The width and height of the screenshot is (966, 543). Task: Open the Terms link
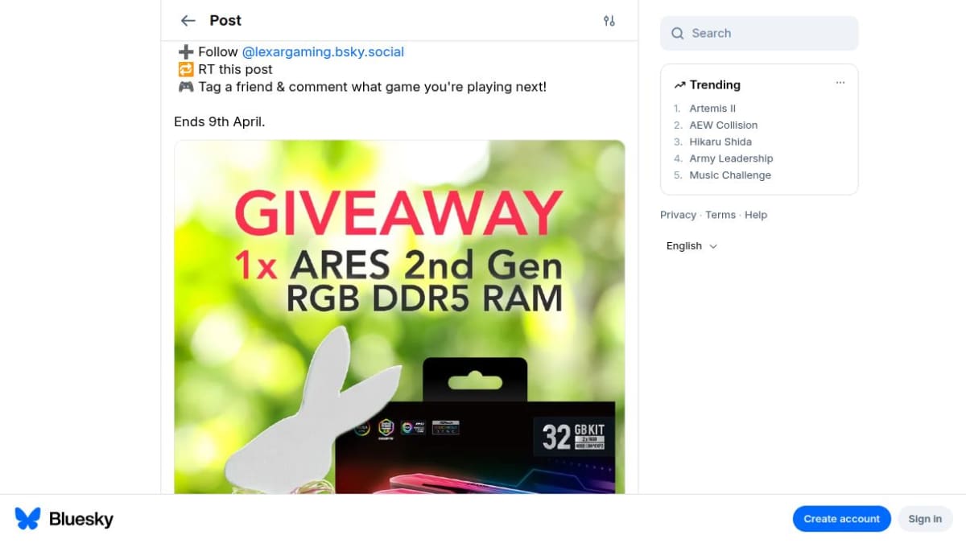point(720,215)
